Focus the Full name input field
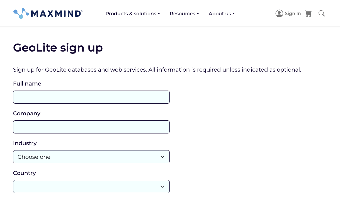This screenshot has width=340, height=197. tap(91, 97)
